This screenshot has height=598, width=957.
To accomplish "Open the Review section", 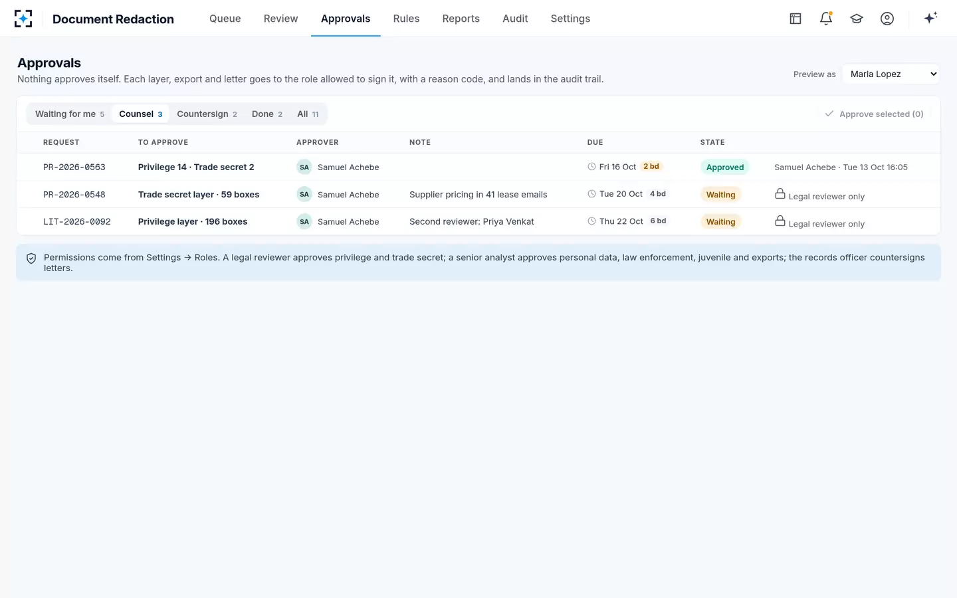I will pos(280,19).
